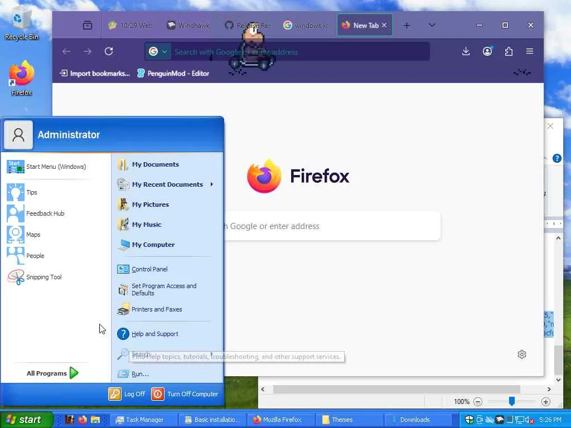
Task: Open the Firefox Extensions puzzle icon
Action: point(509,51)
